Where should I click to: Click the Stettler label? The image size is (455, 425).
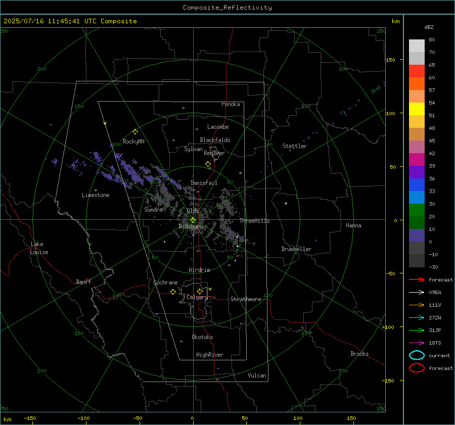[295, 146]
